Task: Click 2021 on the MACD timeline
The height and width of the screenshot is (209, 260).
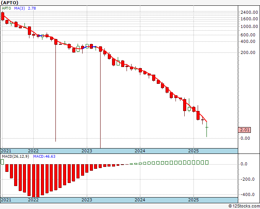Action: [x=6, y=200]
